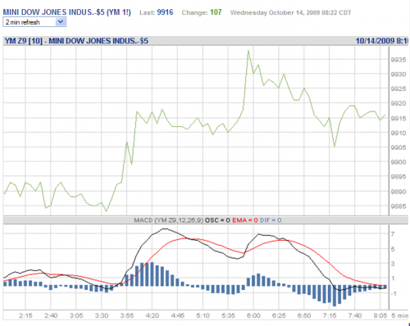Click the tallest blue MACD histogram bar near 4:20
The height and width of the screenshot is (326, 410).
152,274
